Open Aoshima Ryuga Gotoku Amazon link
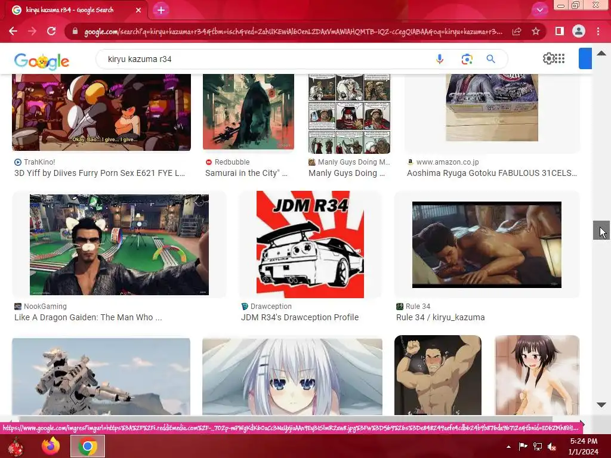The image size is (611, 458). click(x=492, y=173)
